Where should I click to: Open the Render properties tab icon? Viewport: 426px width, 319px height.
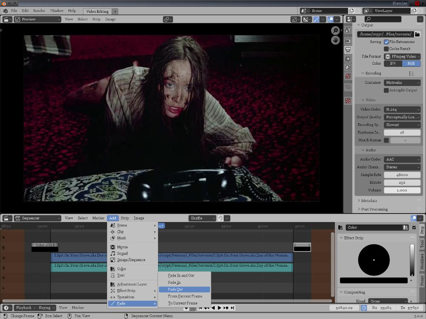[x=348, y=41]
